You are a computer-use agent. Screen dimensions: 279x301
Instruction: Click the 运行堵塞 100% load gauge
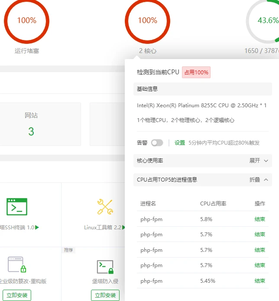coord(27,20)
